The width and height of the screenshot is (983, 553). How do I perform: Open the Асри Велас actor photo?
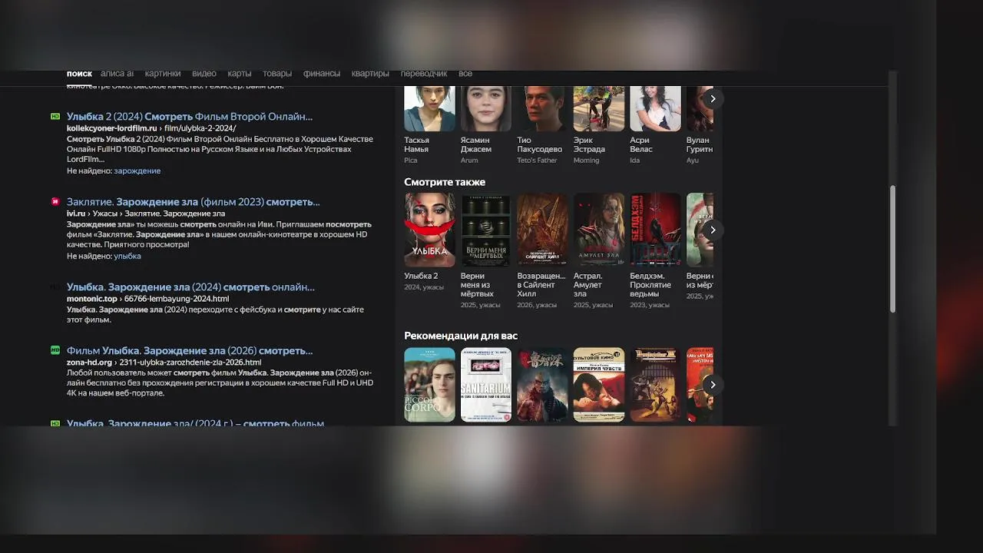pyautogui.click(x=655, y=108)
